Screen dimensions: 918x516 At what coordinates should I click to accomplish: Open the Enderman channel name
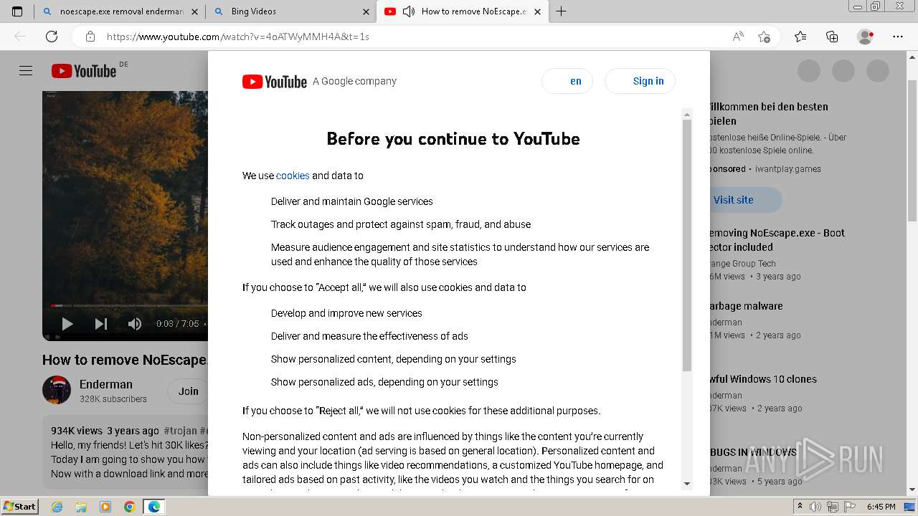[x=106, y=384]
